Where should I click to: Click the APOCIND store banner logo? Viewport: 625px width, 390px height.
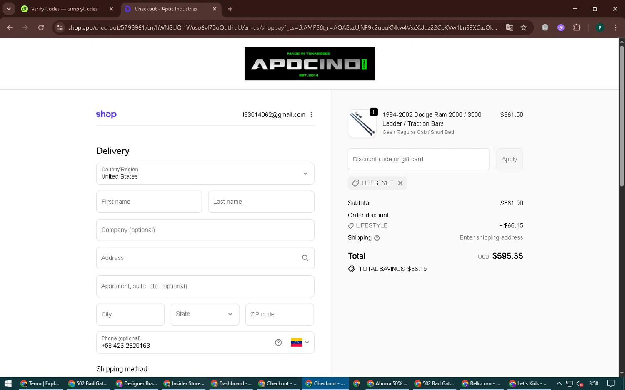pos(309,64)
